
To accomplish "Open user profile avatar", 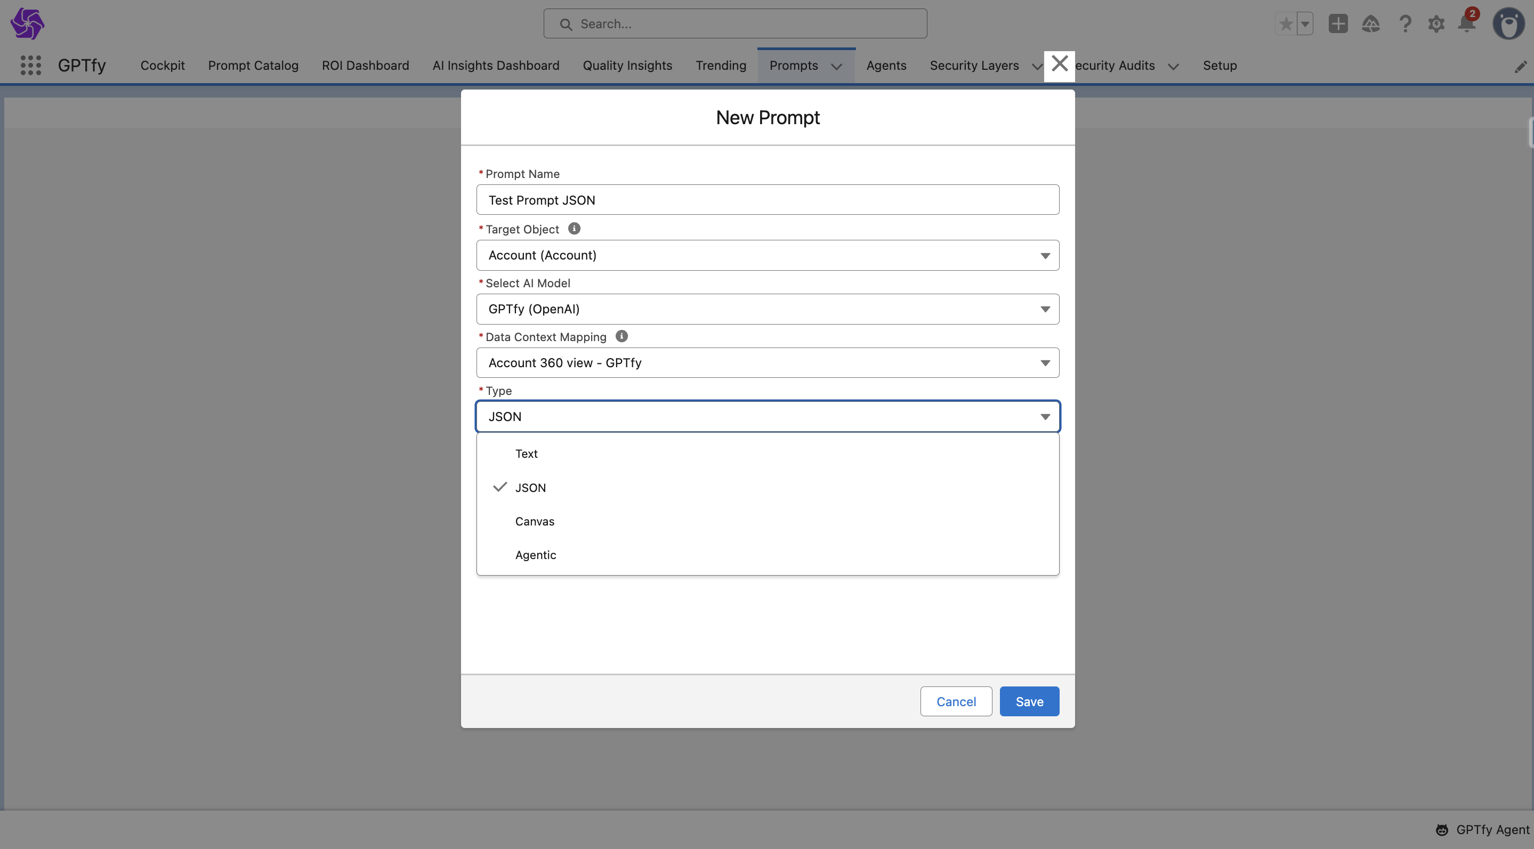I will click(1508, 25).
